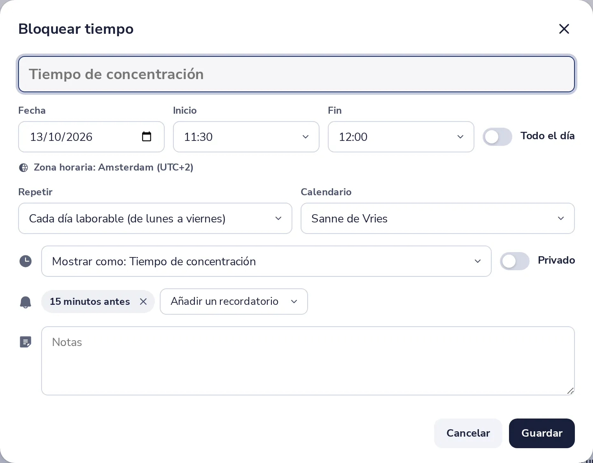Open the Inicio time dropdown
Image resolution: width=593 pixels, height=463 pixels.
246,137
